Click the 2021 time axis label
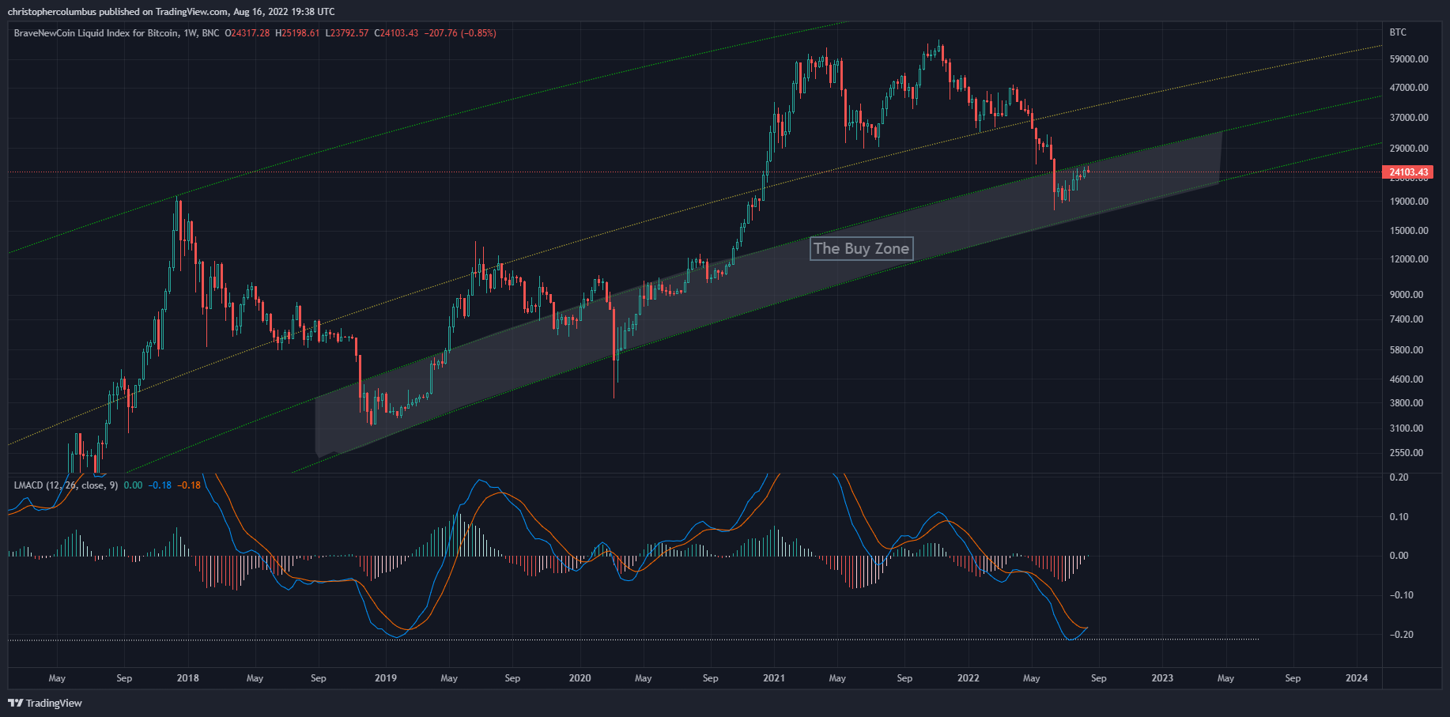The width and height of the screenshot is (1450, 717). (774, 678)
